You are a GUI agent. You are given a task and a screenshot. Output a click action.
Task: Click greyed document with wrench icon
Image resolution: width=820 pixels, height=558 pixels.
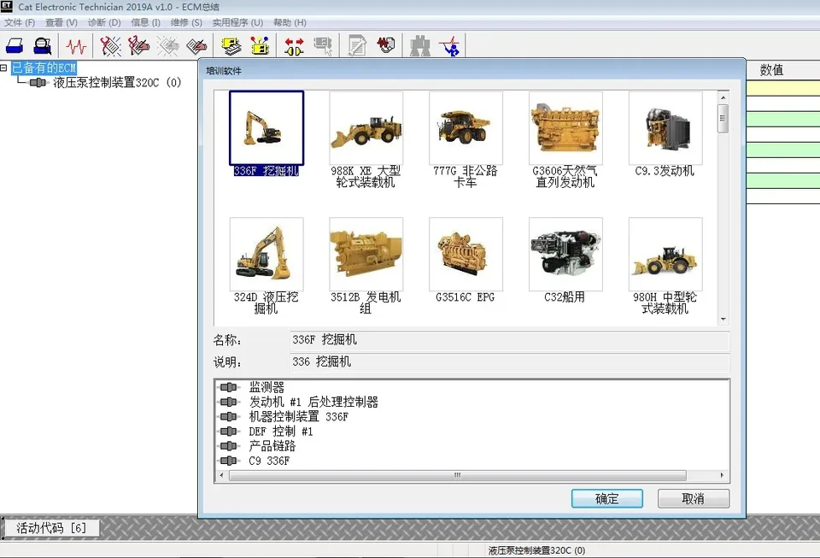point(357,46)
